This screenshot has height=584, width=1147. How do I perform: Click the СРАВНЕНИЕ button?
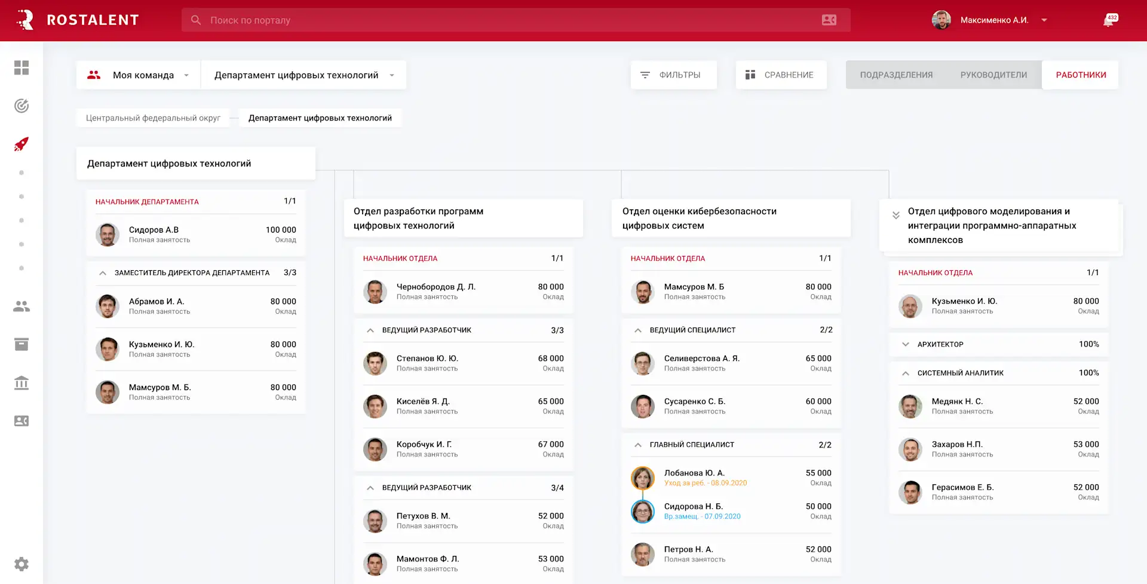[781, 75]
